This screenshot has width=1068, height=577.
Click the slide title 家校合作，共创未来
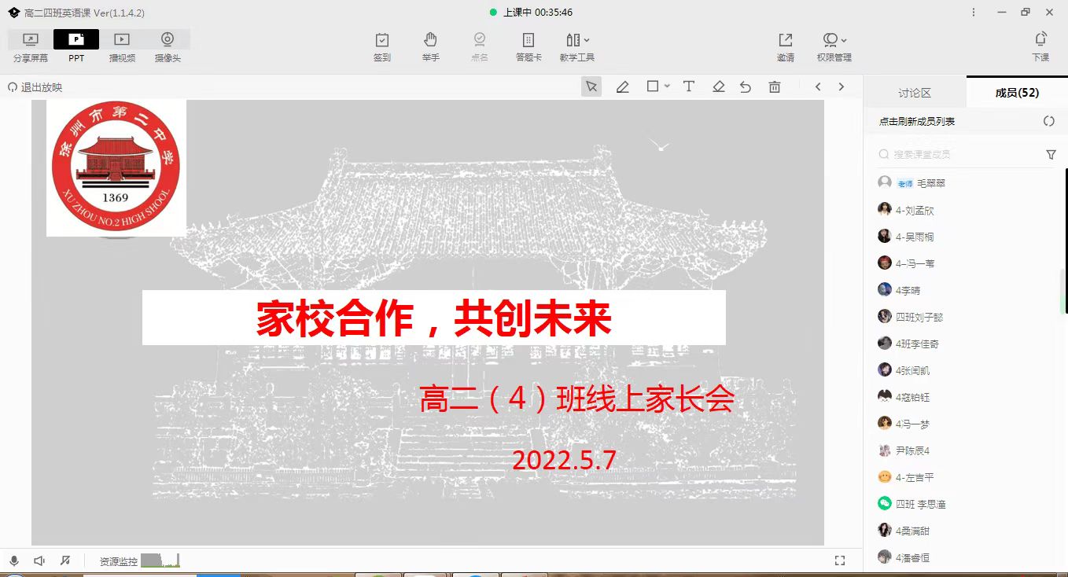434,318
